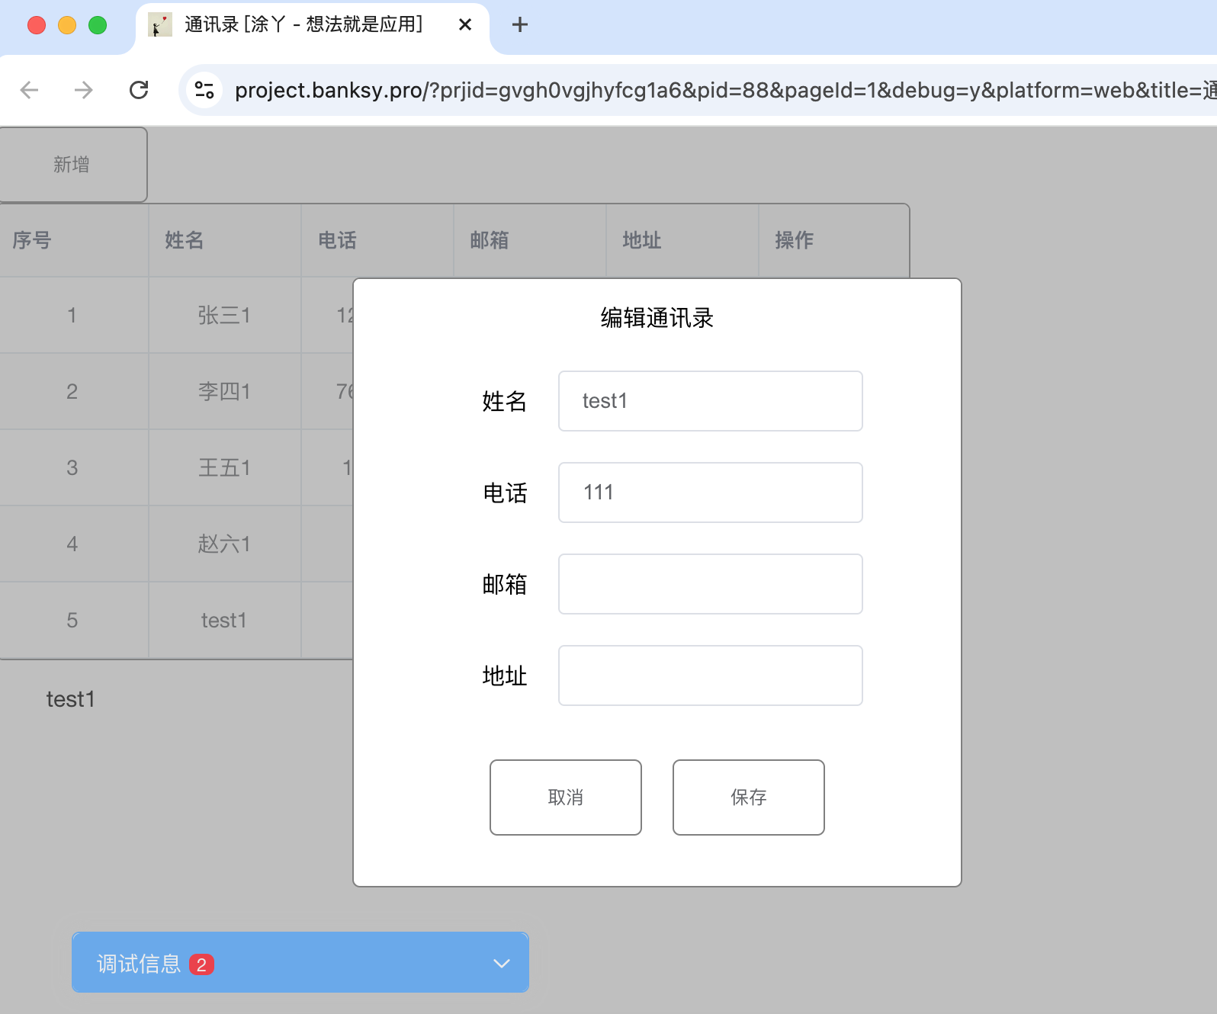The height and width of the screenshot is (1014, 1217).
Task: Maximize the window with the green button
Action: (x=98, y=25)
